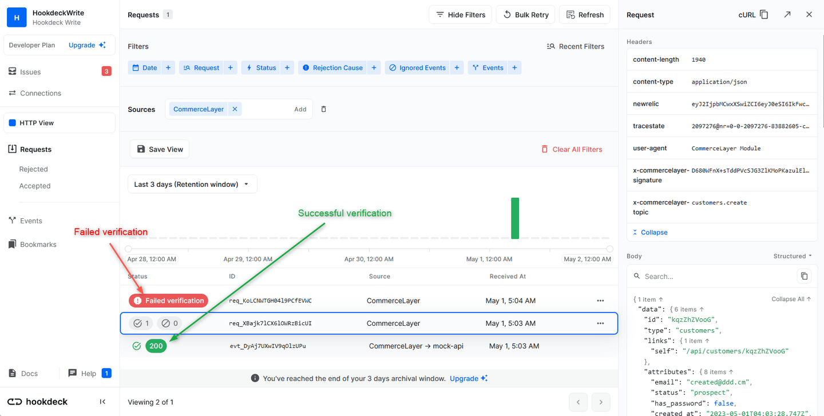Open the Last 3 days retention window dropdown
824x416 pixels.
click(192, 184)
